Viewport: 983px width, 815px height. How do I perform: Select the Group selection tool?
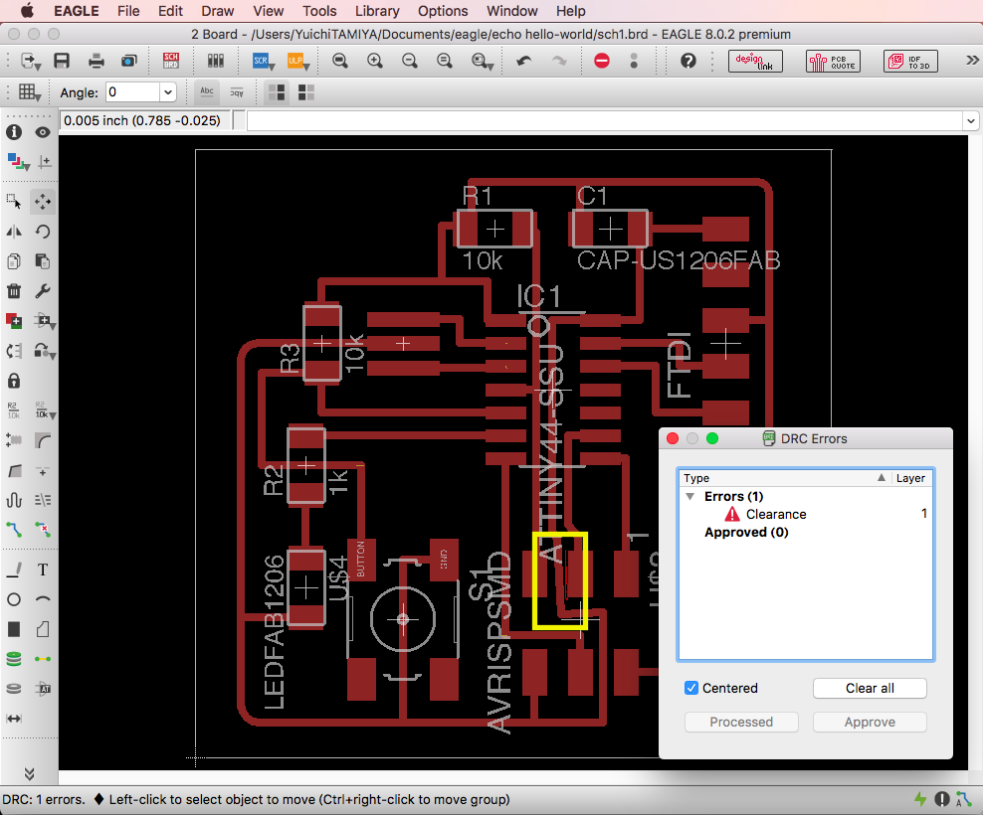pyautogui.click(x=14, y=202)
